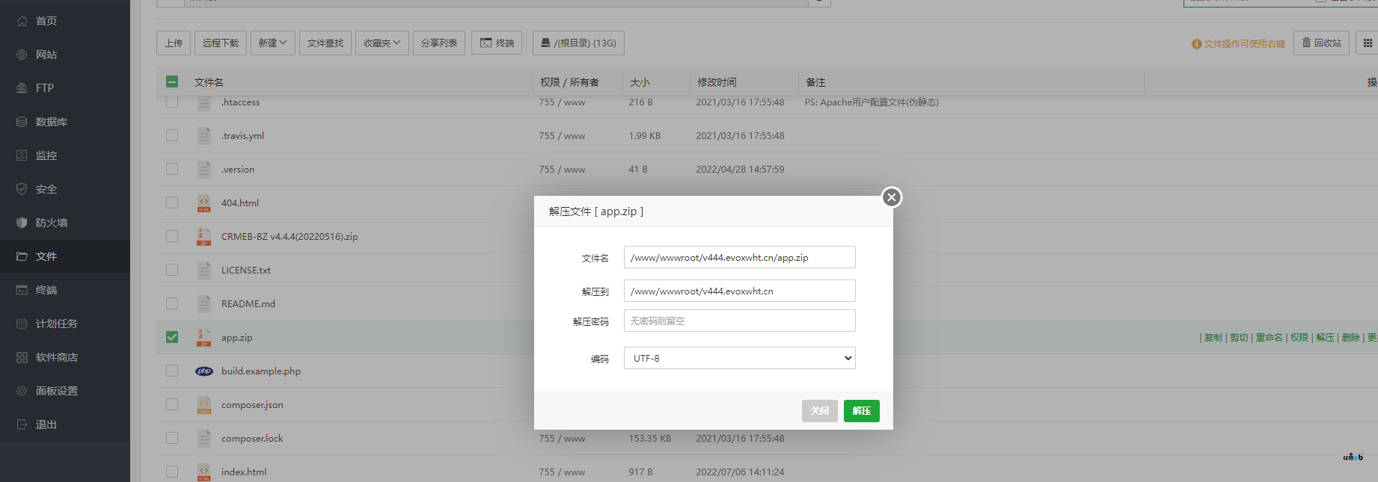Click the LICENSE.txt document icon
Screen dimensions: 1378x482
pyautogui.click(x=203, y=271)
